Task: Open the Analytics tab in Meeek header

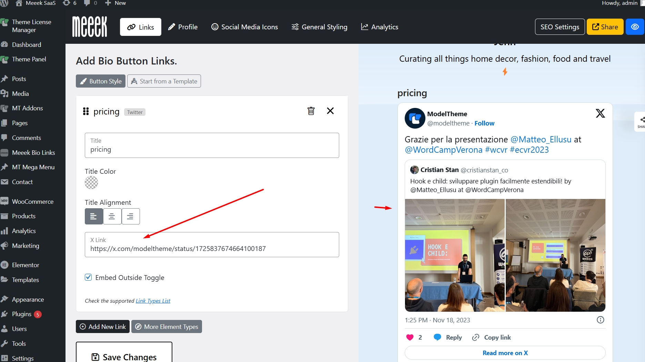Action: click(380, 27)
